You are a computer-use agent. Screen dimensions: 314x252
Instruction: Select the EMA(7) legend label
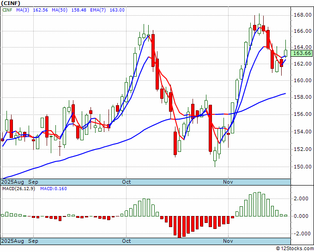[98, 10]
